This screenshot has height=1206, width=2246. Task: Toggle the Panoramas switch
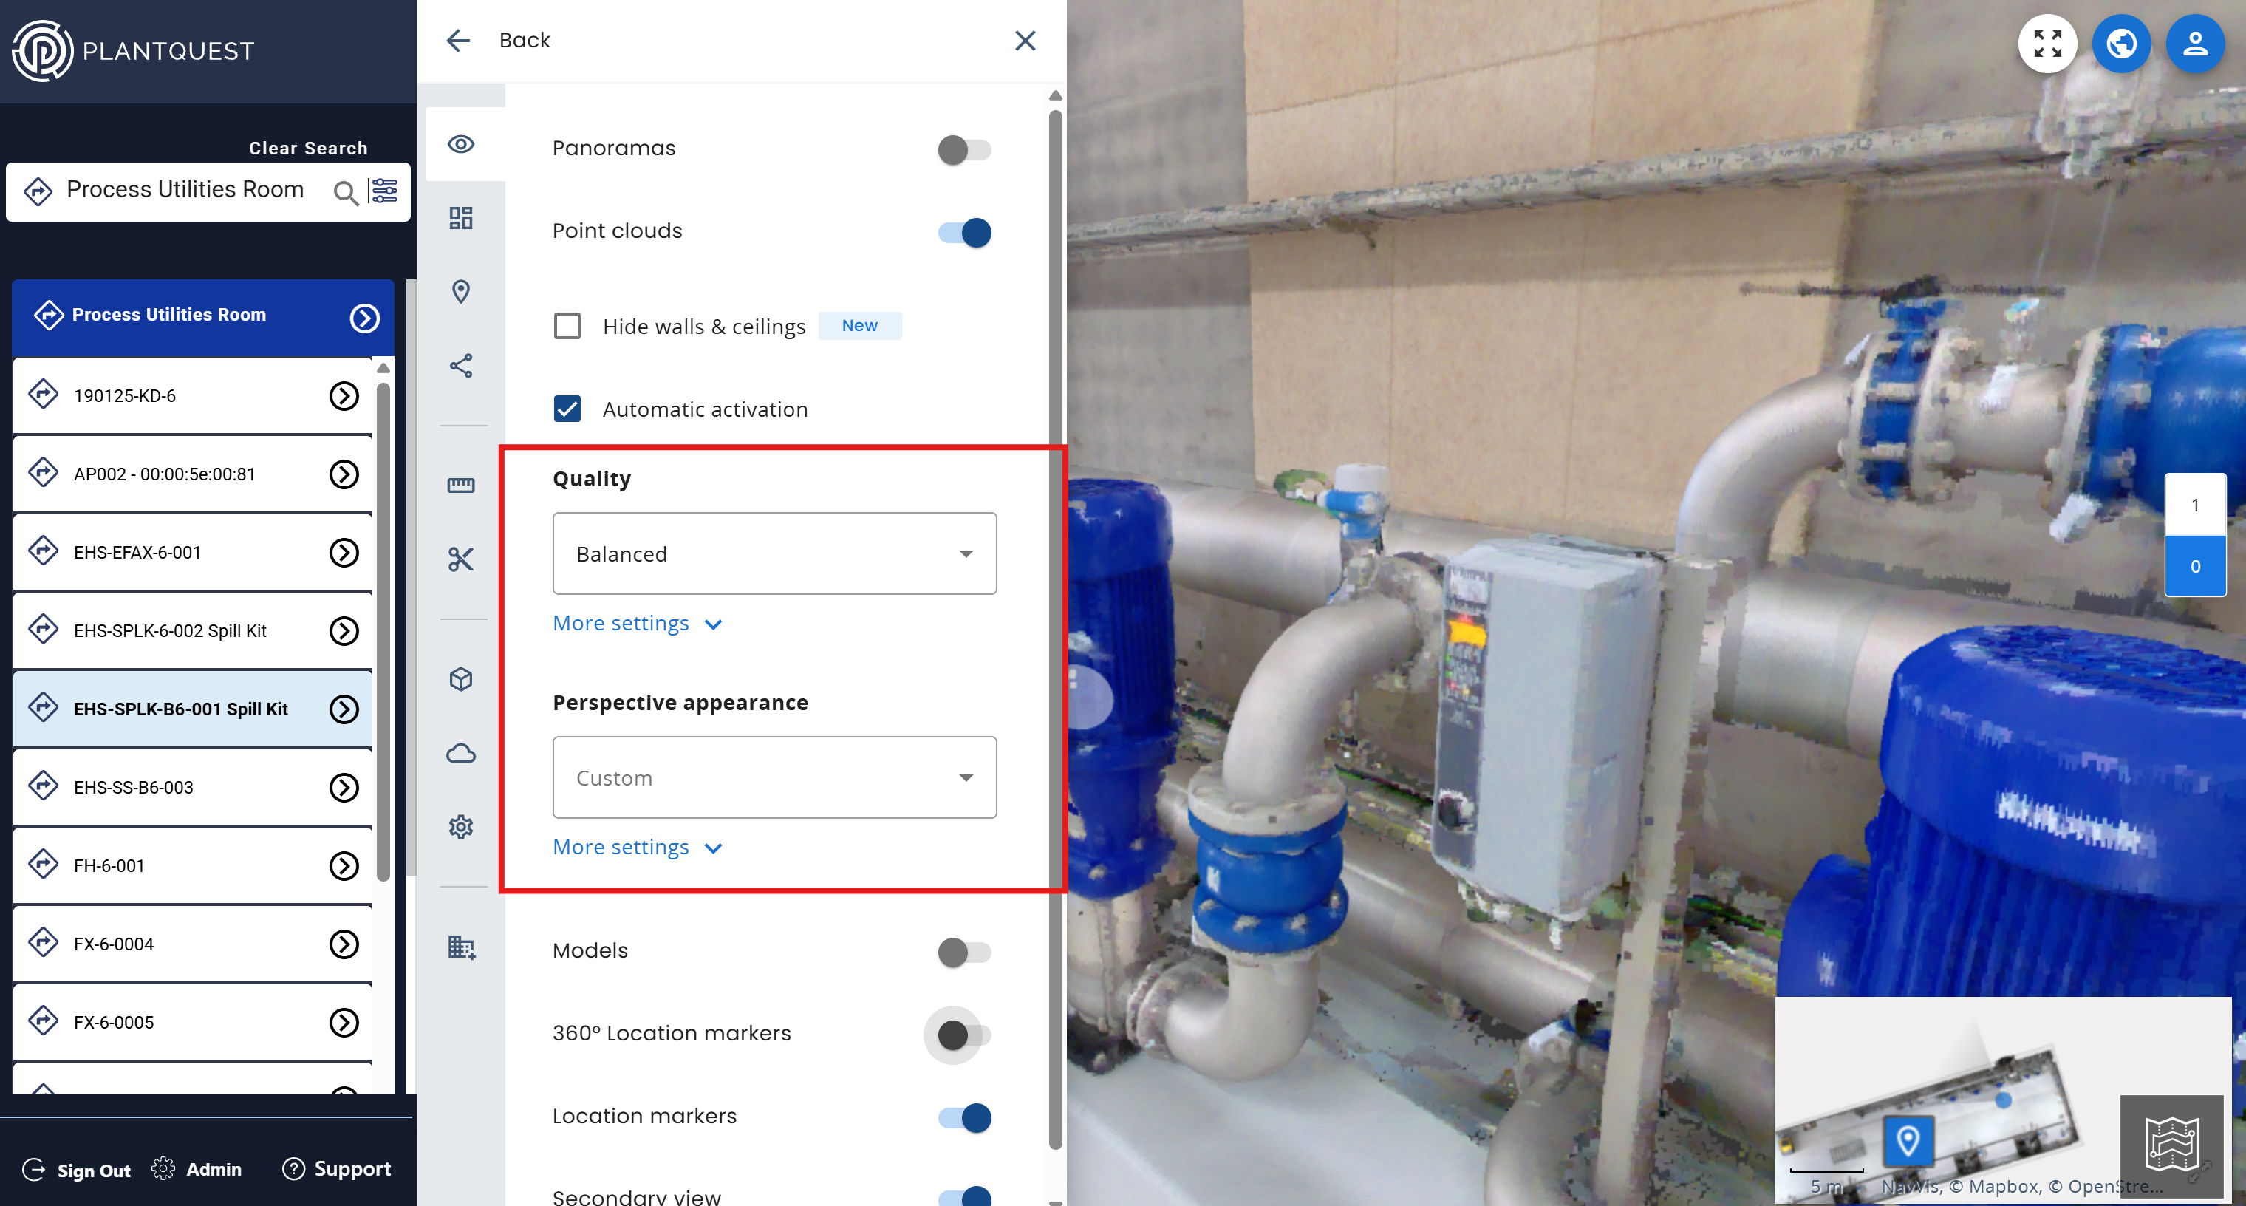[963, 150]
